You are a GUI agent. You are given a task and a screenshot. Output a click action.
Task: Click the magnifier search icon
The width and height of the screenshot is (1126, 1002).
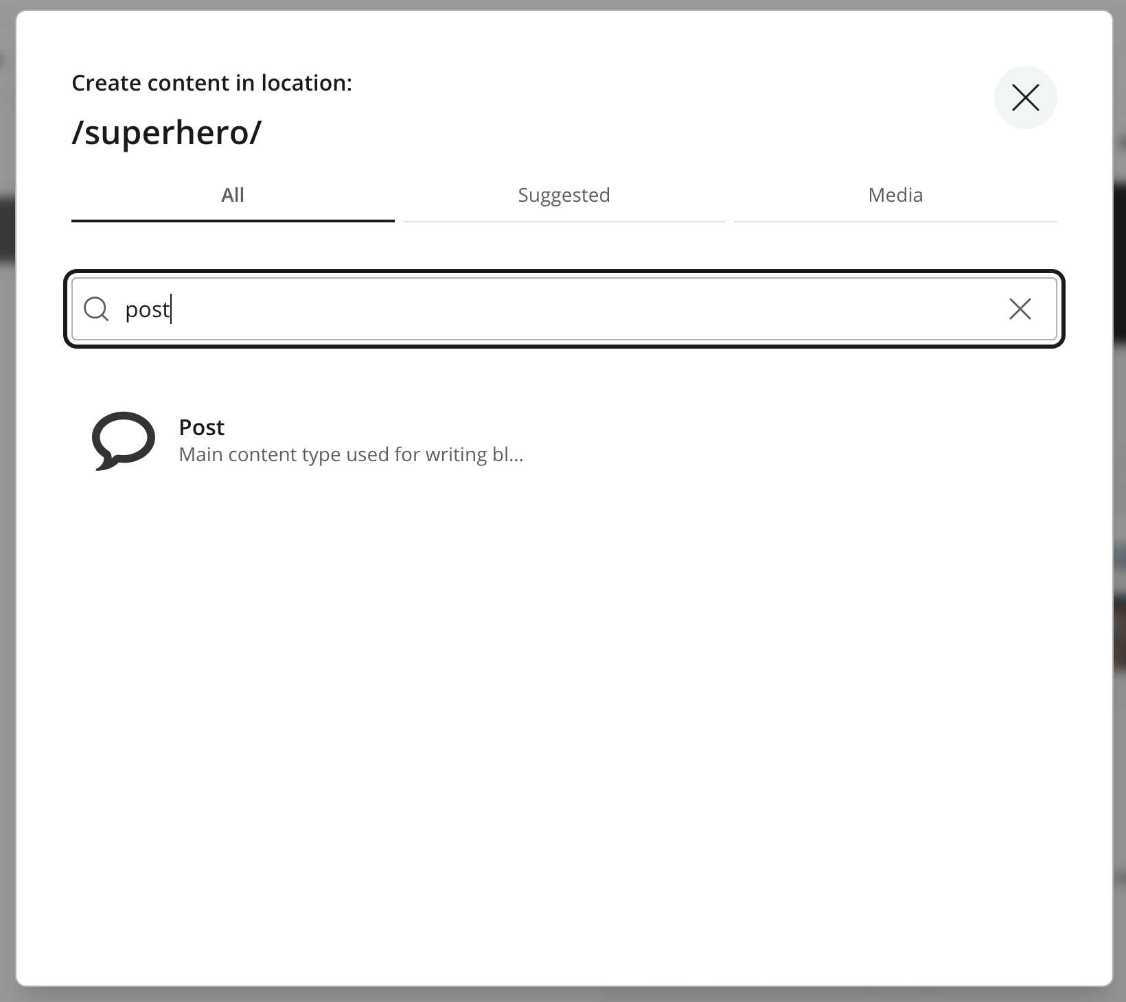[96, 309]
